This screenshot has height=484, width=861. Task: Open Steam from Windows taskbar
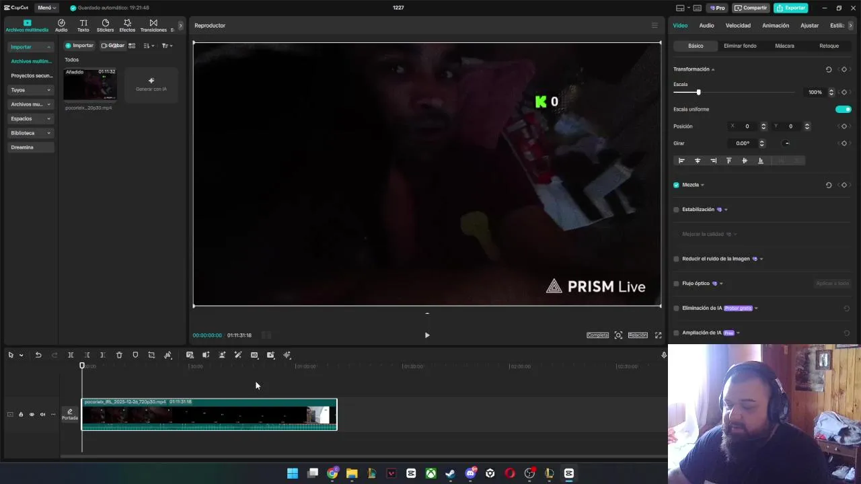[450, 473]
